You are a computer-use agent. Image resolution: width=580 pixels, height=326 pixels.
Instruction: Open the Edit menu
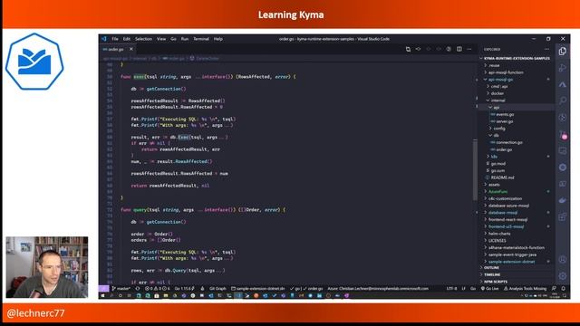[x=127, y=39]
